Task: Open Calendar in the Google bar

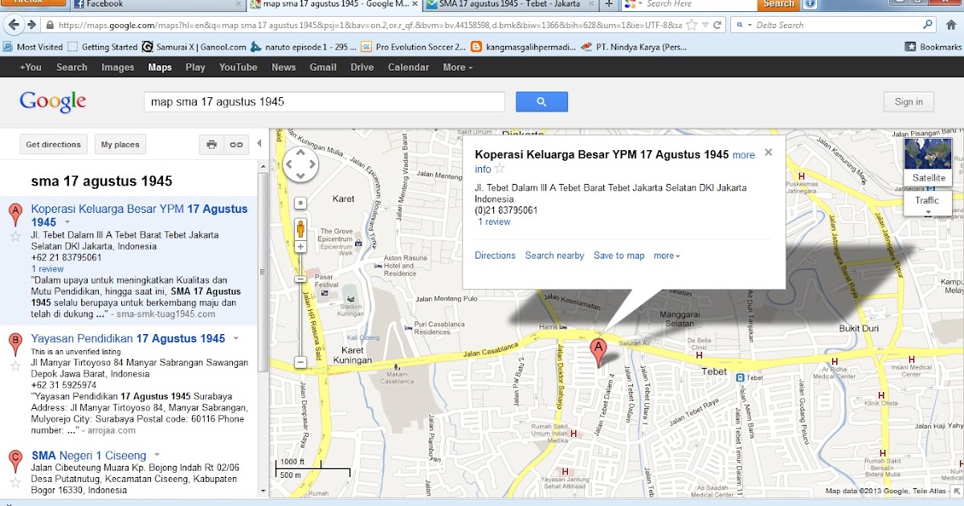Action: pos(408,67)
